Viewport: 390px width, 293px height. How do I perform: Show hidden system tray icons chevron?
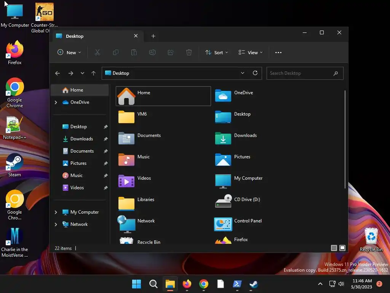[320, 284]
